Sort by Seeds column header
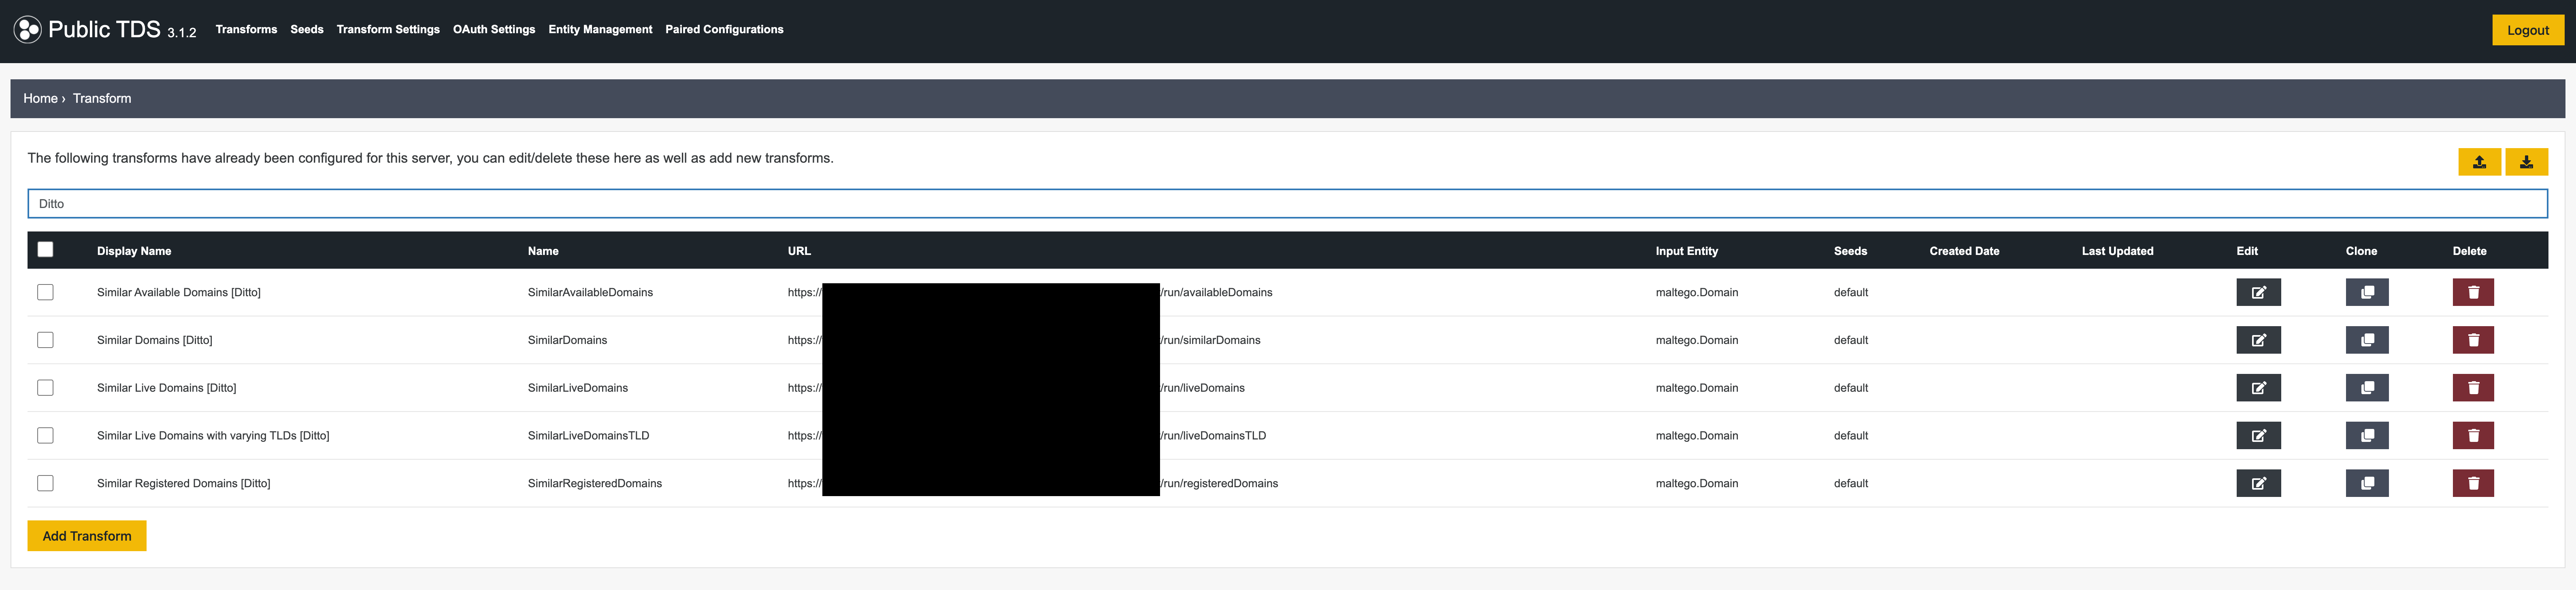The height and width of the screenshot is (590, 2576). click(1850, 251)
